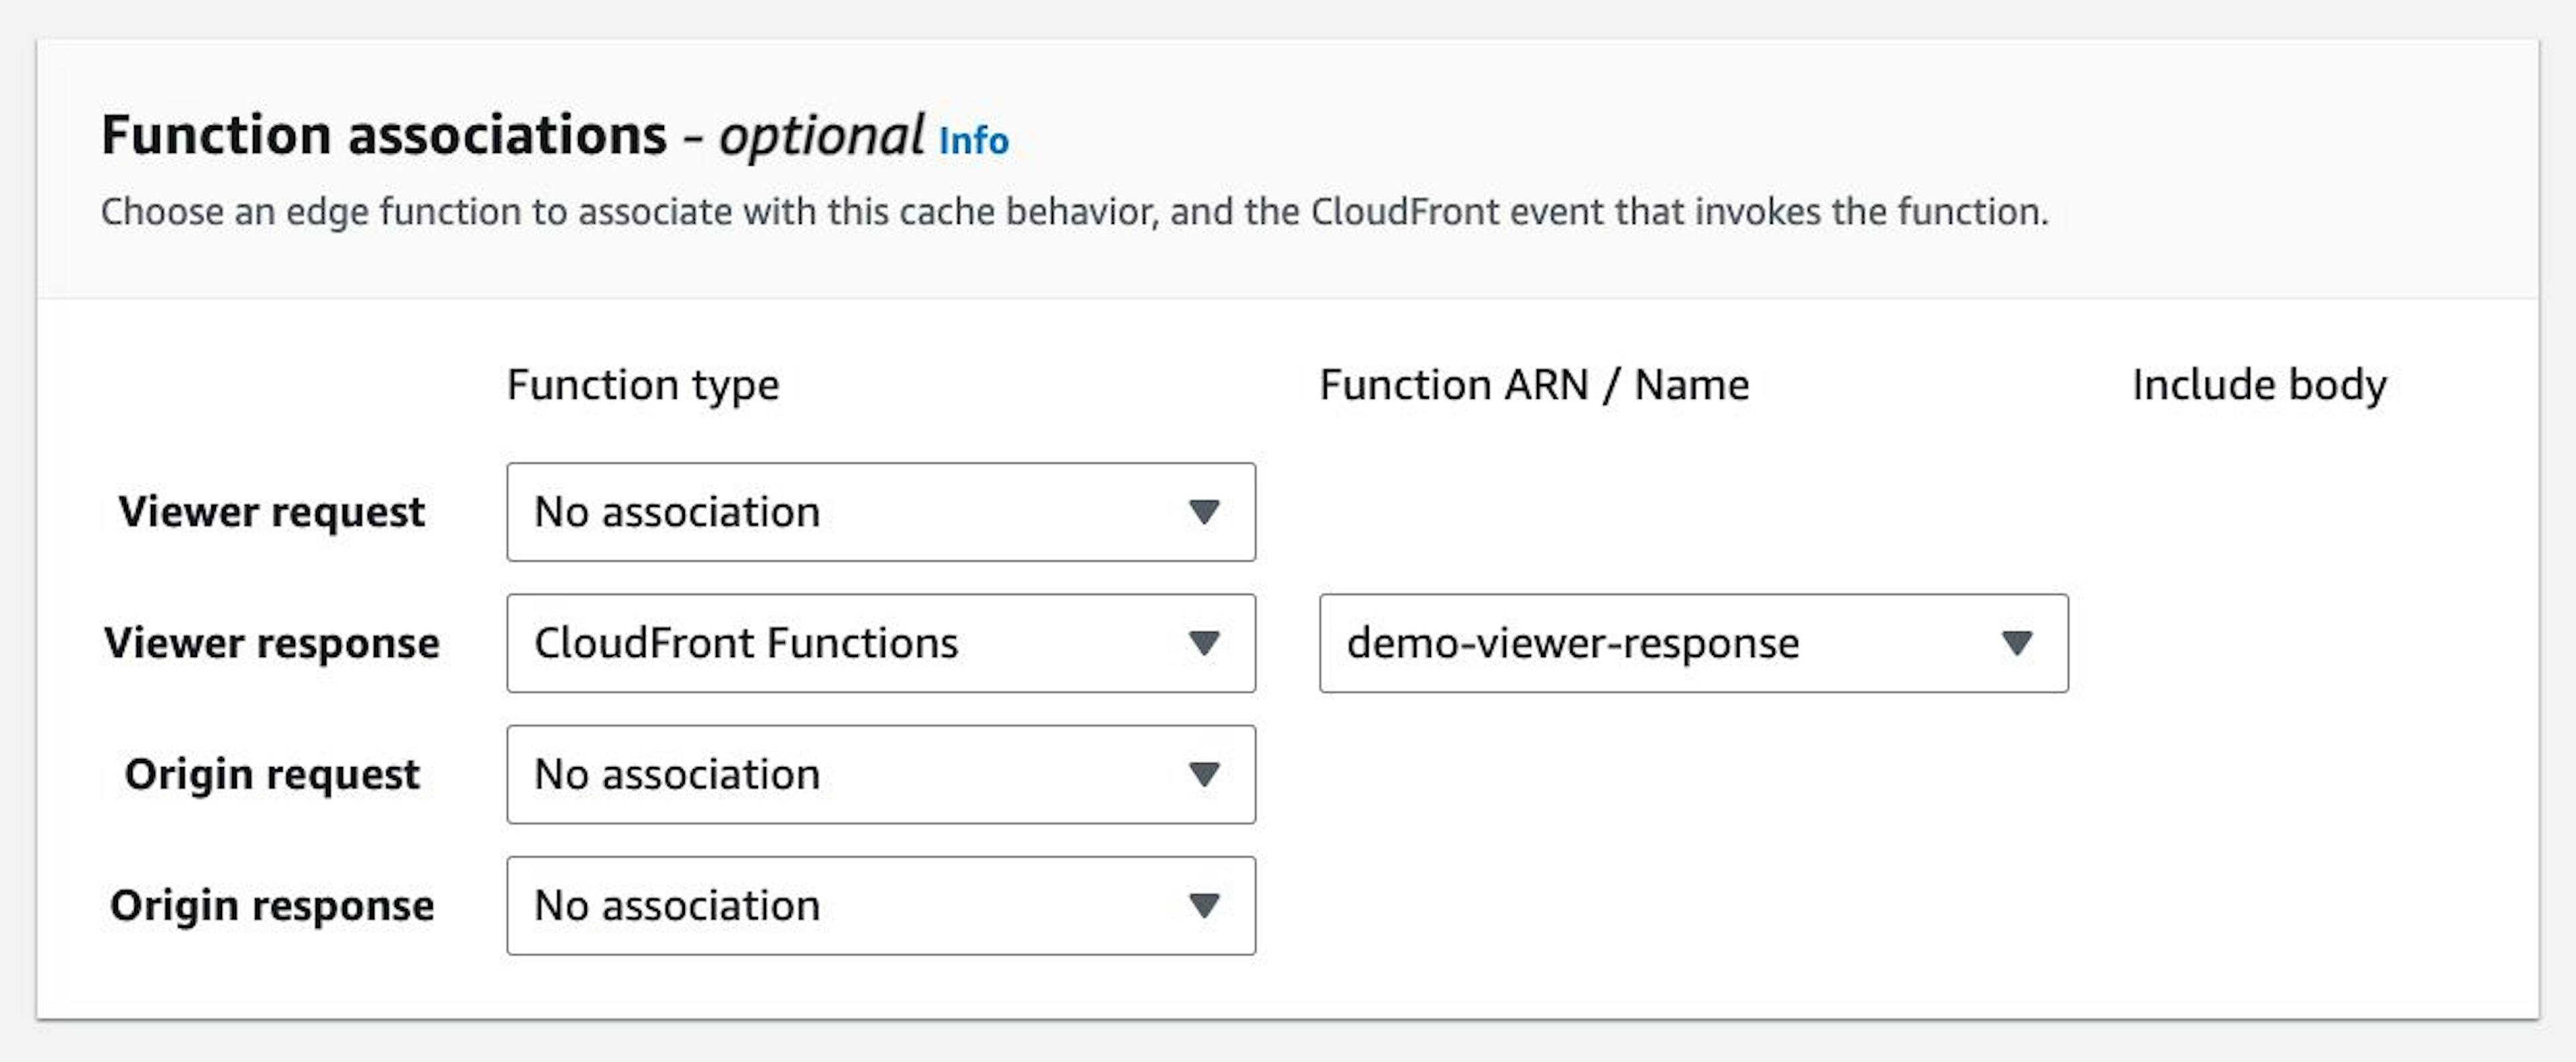The width and height of the screenshot is (2576, 1062).
Task: Click the Origin request row label
Action: (271, 774)
